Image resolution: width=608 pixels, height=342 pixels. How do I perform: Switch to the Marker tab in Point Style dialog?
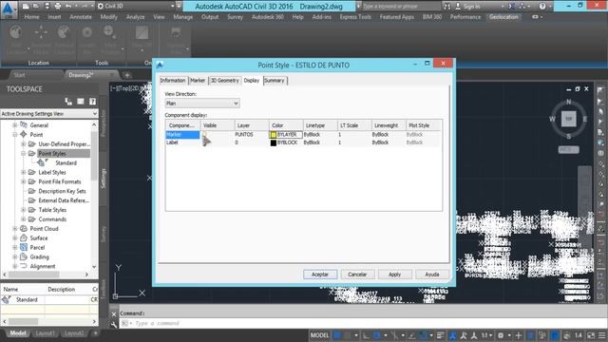[198, 80]
